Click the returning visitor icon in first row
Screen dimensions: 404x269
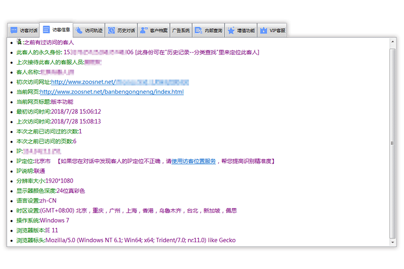coord(19,42)
